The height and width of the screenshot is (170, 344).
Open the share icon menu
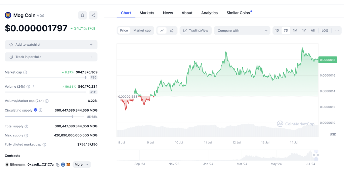(93, 15)
